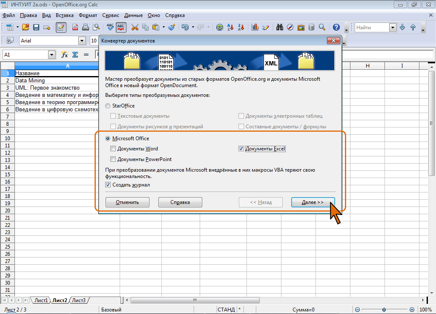Image resolution: width=436 pixels, height=314 pixels.
Task: Open Data Sources icon
Action: tap(311, 27)
